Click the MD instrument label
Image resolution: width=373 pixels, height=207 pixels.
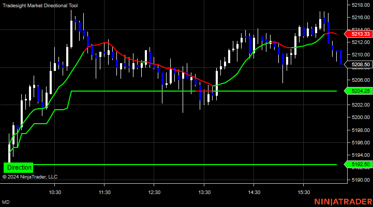[6, 202]
